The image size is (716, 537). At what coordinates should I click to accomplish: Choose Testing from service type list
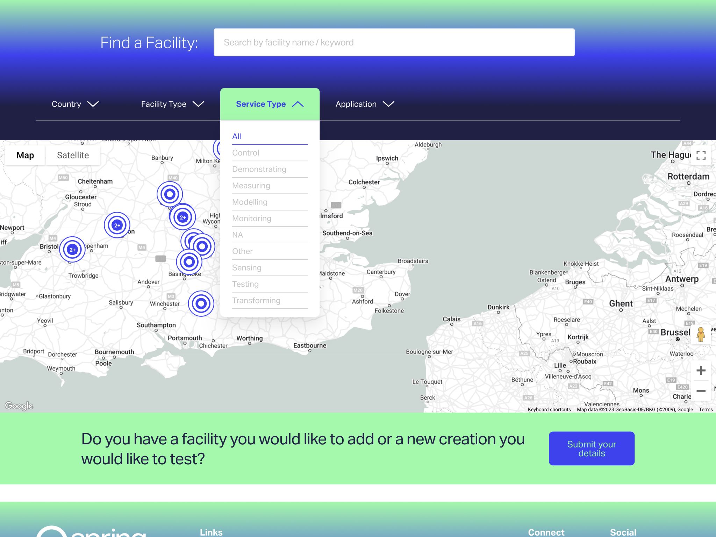[x=245, y=284]
